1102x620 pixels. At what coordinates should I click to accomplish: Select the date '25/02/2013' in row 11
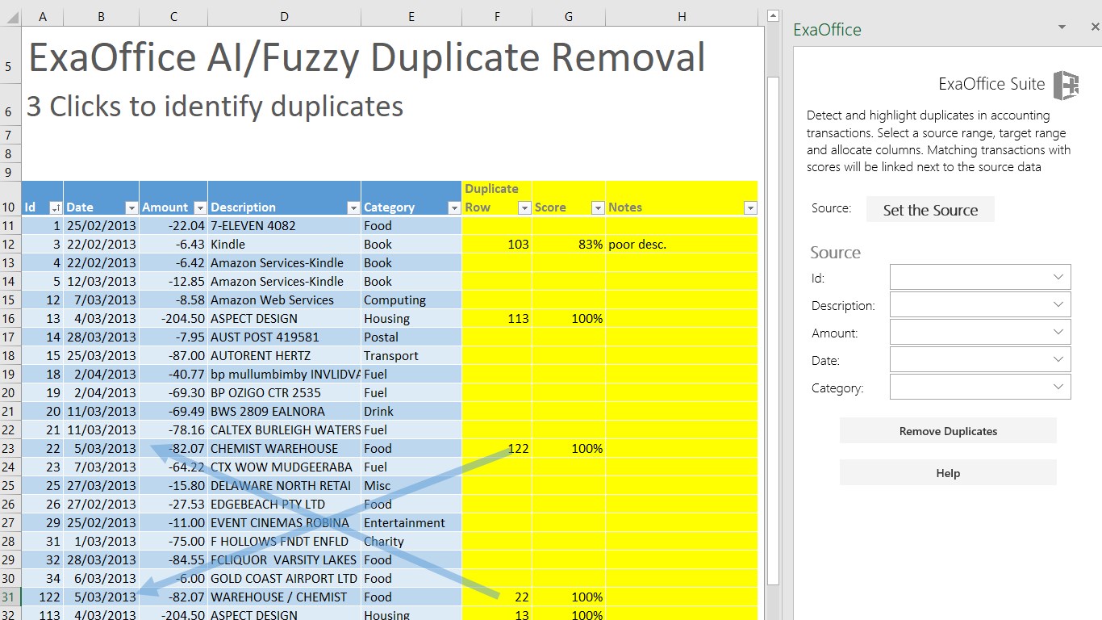click(x=101, y=226)
